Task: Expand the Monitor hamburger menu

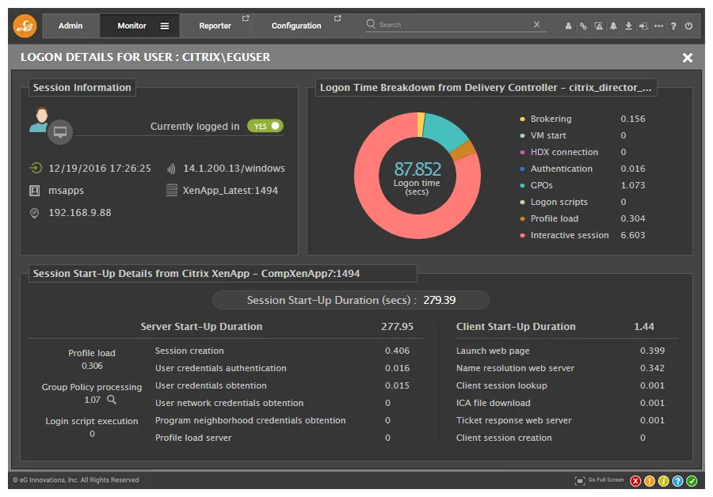Action: coord(165,26)
